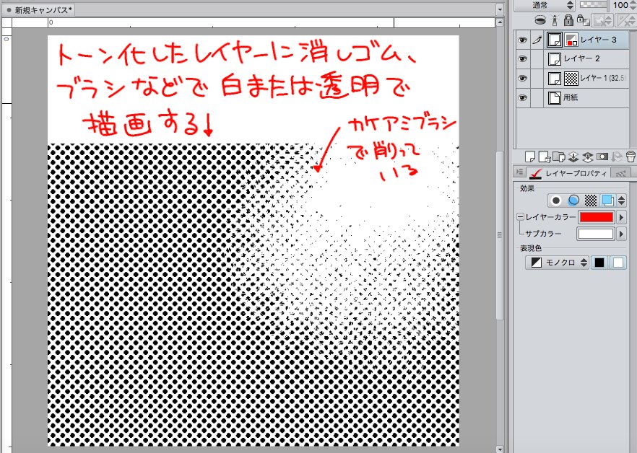Open the mask enable dropdown in layer toolbar

[x=602, y=20]
